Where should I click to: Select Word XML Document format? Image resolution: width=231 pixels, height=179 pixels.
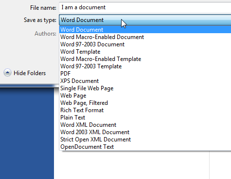(145, 125)
